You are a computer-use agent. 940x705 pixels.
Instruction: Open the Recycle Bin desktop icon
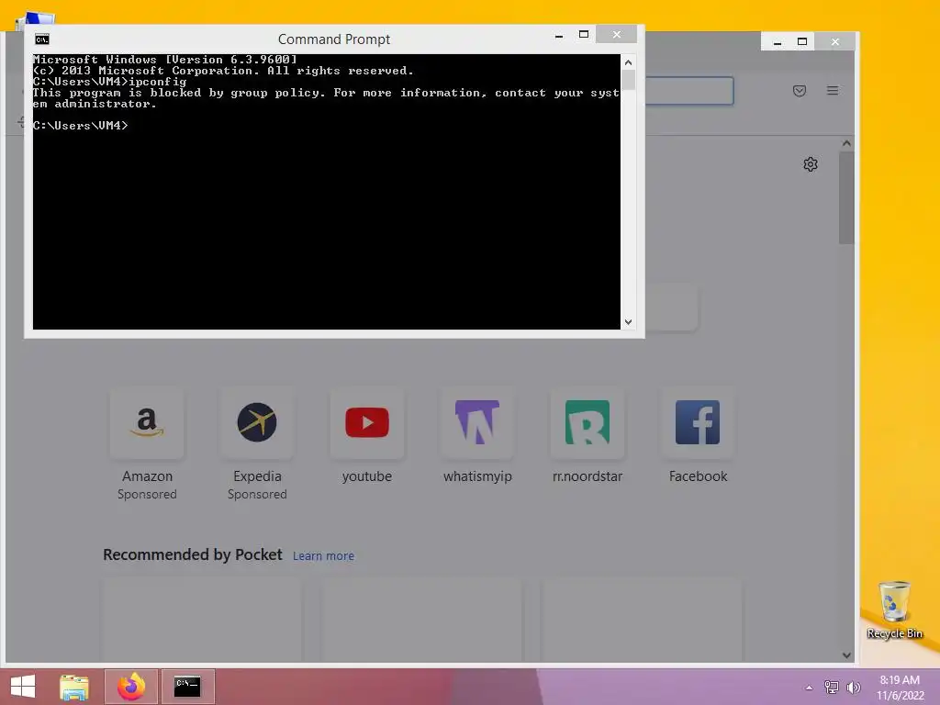894,610
